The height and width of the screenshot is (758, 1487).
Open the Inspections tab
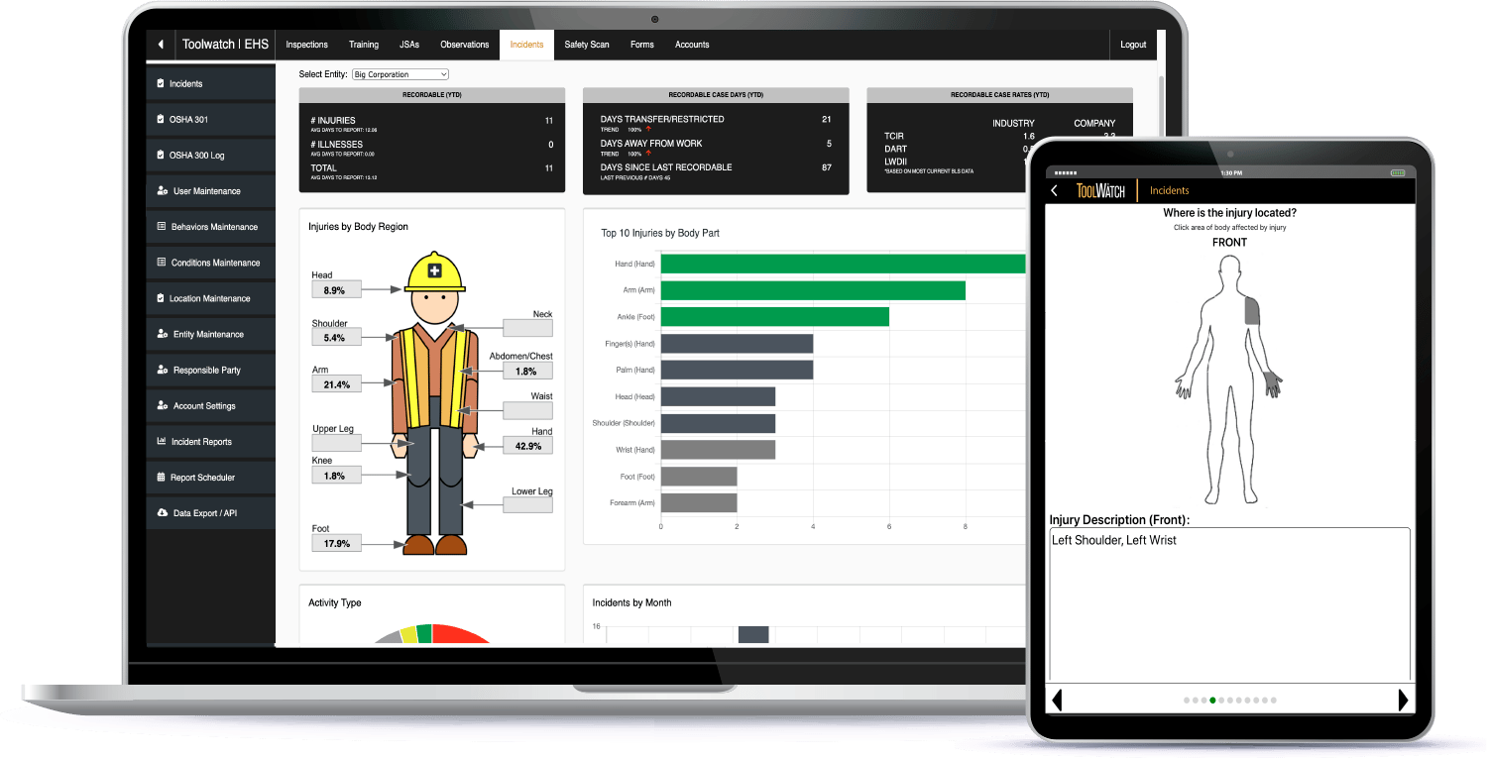pos(306,45)
